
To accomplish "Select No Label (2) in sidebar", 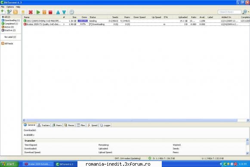I will point(10,37).
